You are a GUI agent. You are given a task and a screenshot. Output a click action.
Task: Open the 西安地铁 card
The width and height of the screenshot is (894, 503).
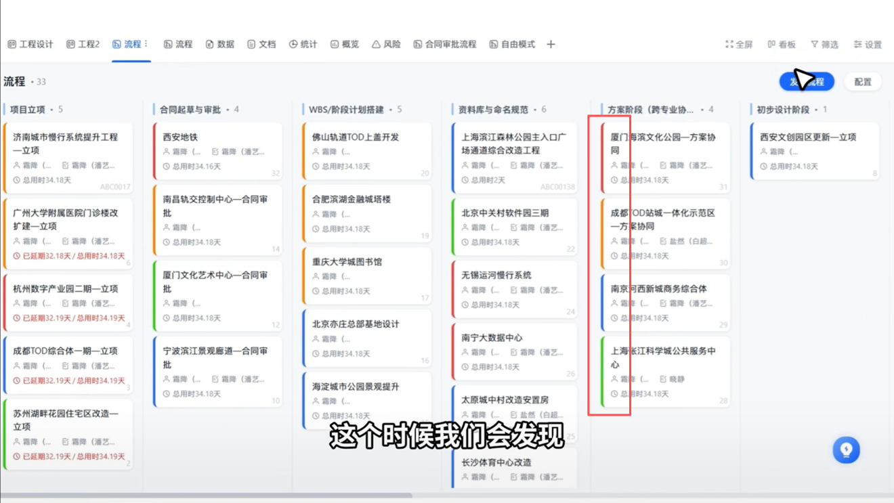coord(217,150)
